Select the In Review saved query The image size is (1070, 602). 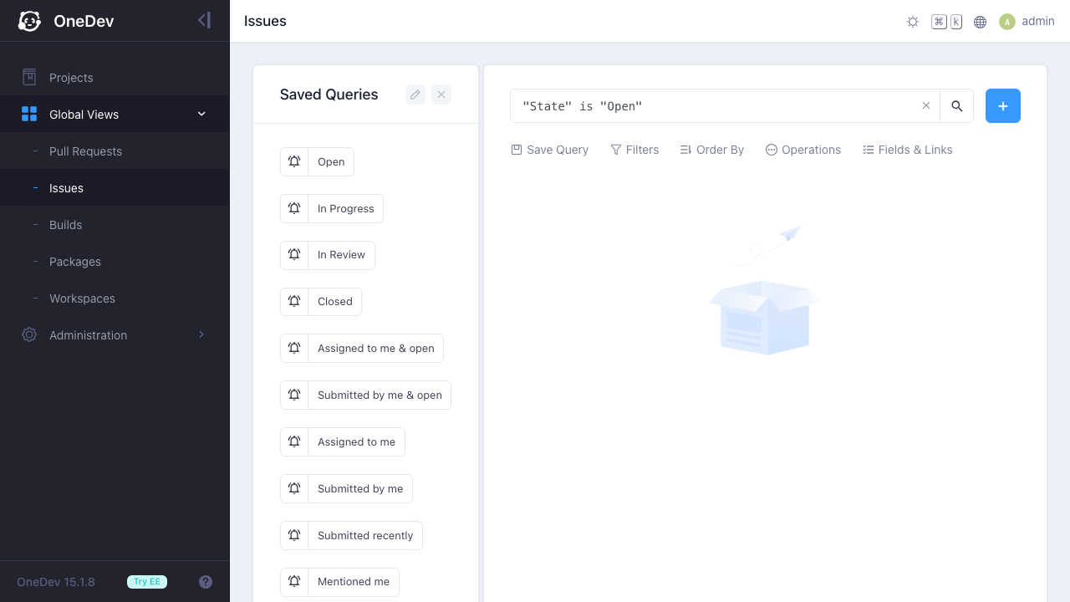point(341,255)
